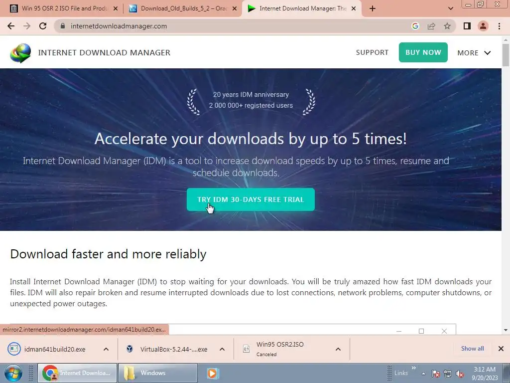Click TRY IDM 30-DAYS FREE TRIAL button

coord(251,199)
